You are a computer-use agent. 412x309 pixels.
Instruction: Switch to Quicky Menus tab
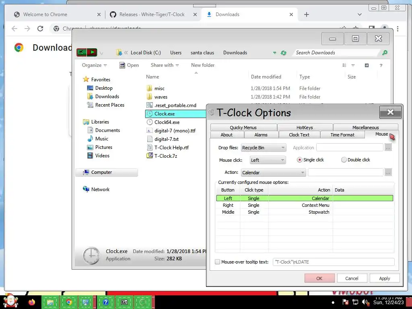[243, 128]
